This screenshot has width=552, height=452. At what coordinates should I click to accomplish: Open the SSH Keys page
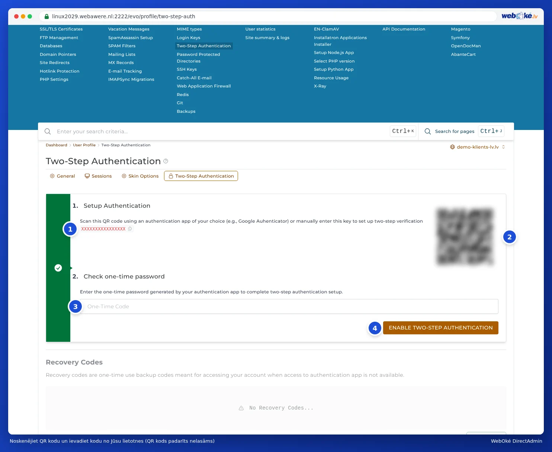[187, 69]
